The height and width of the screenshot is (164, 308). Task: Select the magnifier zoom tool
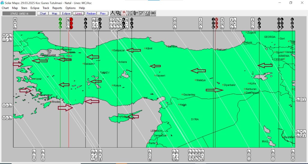(x=118, y=13)
